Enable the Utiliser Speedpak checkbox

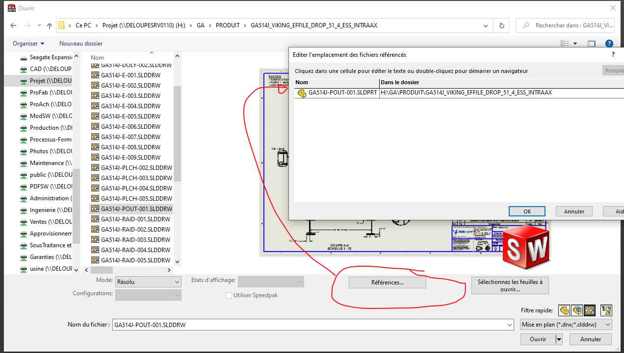coord(229,295)
